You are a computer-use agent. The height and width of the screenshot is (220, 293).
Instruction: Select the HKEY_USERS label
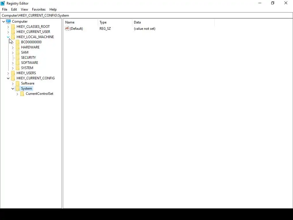click(26, 73)
